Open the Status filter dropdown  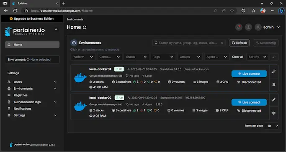137,57
